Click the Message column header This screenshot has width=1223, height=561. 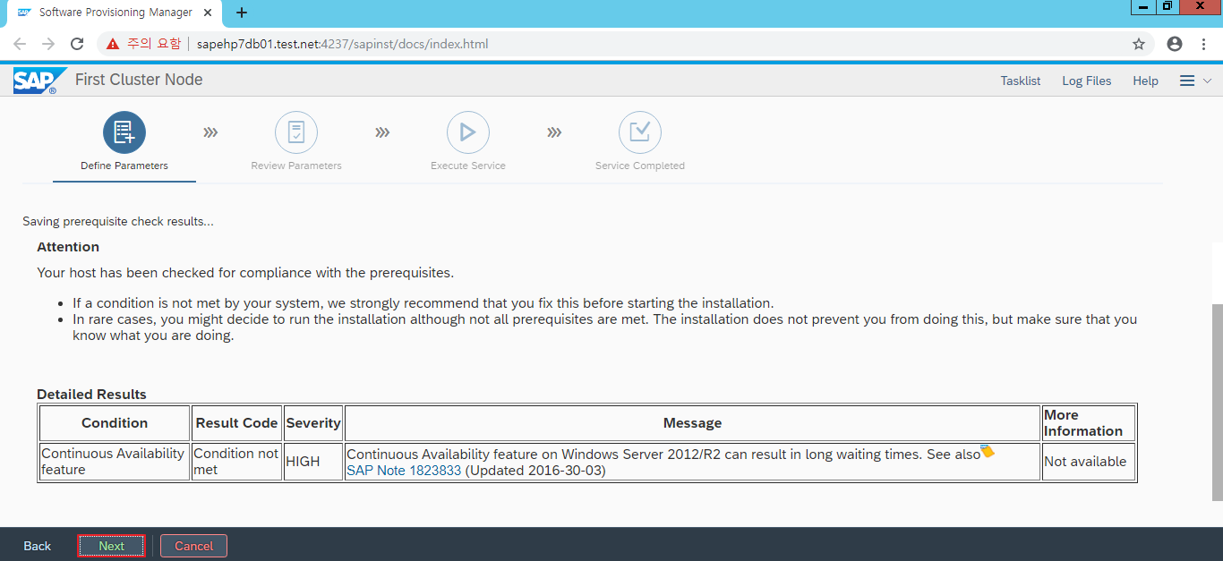pyautogui.click(x=692, y=423)
